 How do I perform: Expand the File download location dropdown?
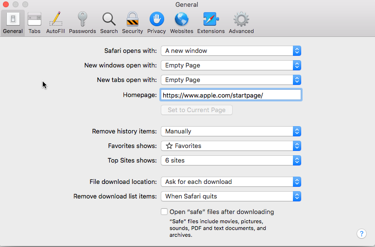click(x=231, y=181)
